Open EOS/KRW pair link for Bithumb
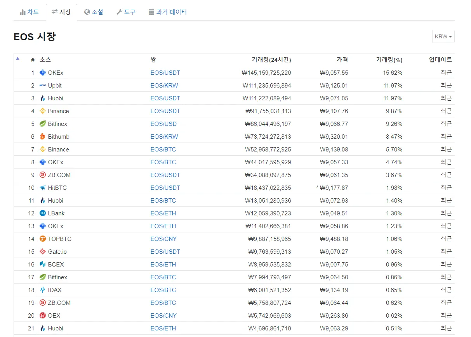 point(164,136)
